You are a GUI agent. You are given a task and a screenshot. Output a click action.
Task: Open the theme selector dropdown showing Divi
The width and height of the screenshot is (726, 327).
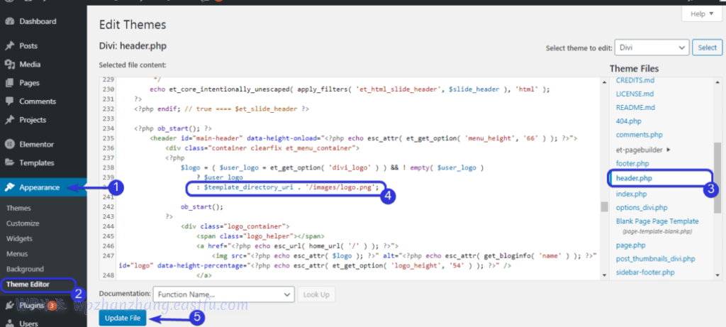click(x=652, y=48)
